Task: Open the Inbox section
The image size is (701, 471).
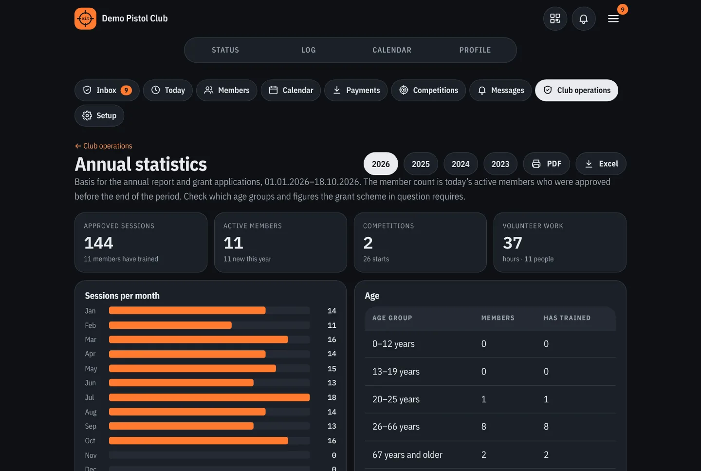Action: (107, 90)
